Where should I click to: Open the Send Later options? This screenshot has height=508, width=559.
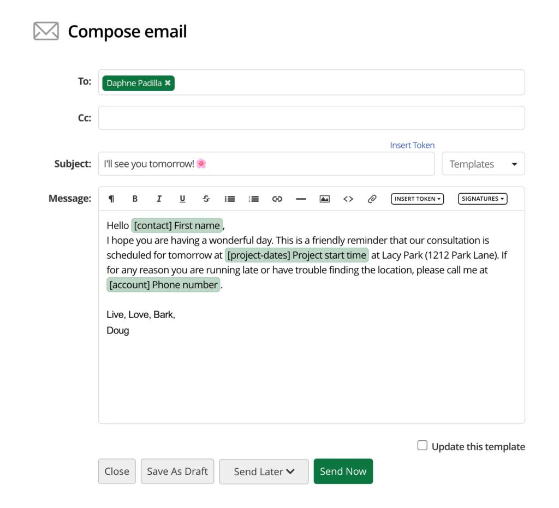coord(264,471)
